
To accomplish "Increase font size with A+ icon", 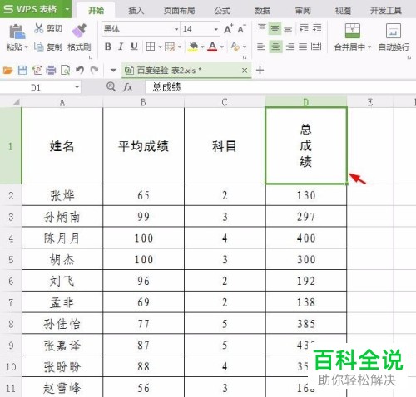I will click(x=229, y=29).
